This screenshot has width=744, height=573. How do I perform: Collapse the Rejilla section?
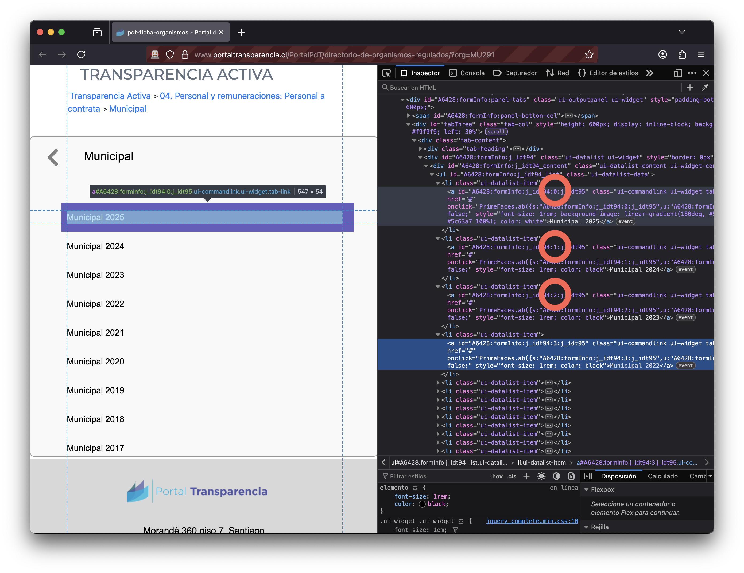pyautogui.click(x=587, y=527)
